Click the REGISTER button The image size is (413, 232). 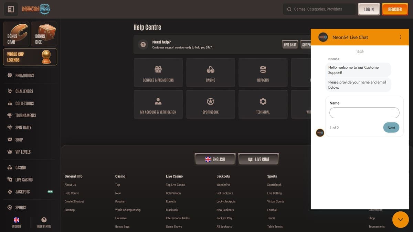395,9
